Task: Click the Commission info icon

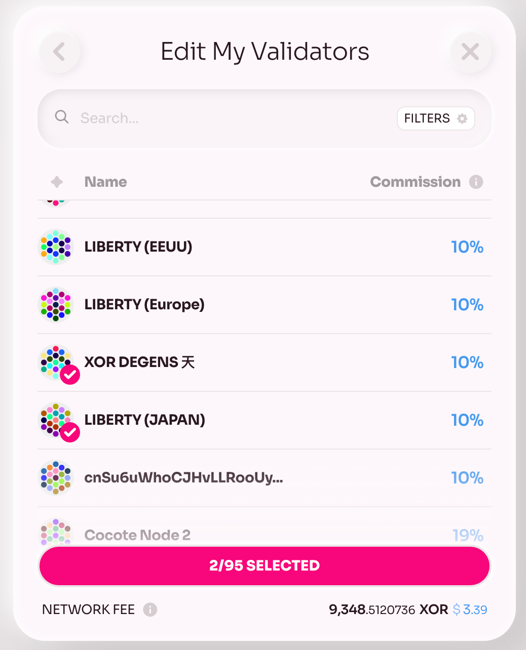Action: 476,182
